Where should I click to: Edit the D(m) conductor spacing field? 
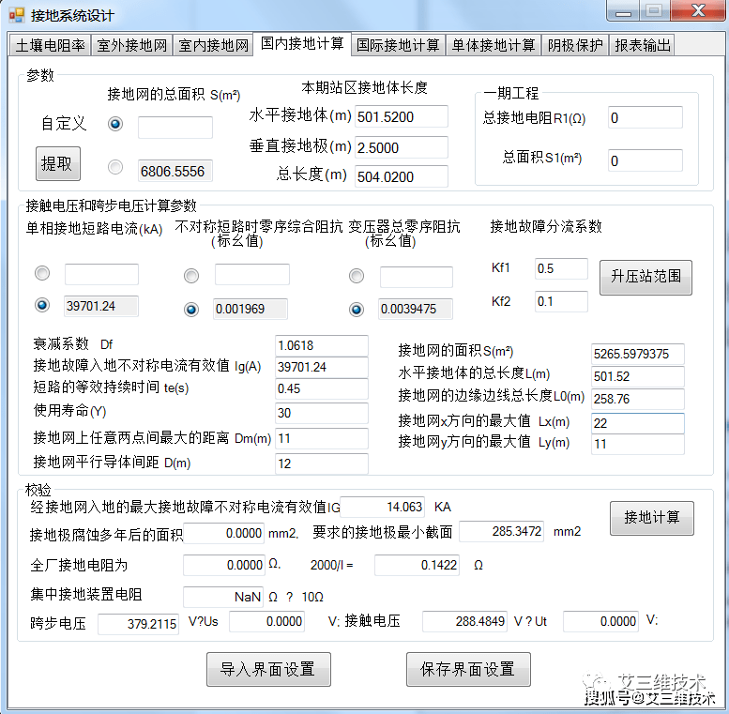pos(321,463)
